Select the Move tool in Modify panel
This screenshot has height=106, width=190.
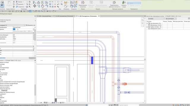(35, 6)
